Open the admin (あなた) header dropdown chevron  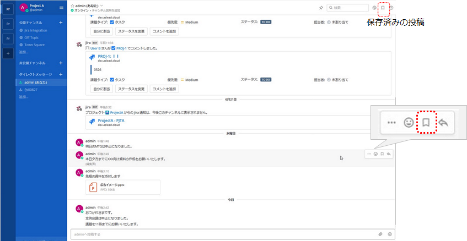point(102,6)
